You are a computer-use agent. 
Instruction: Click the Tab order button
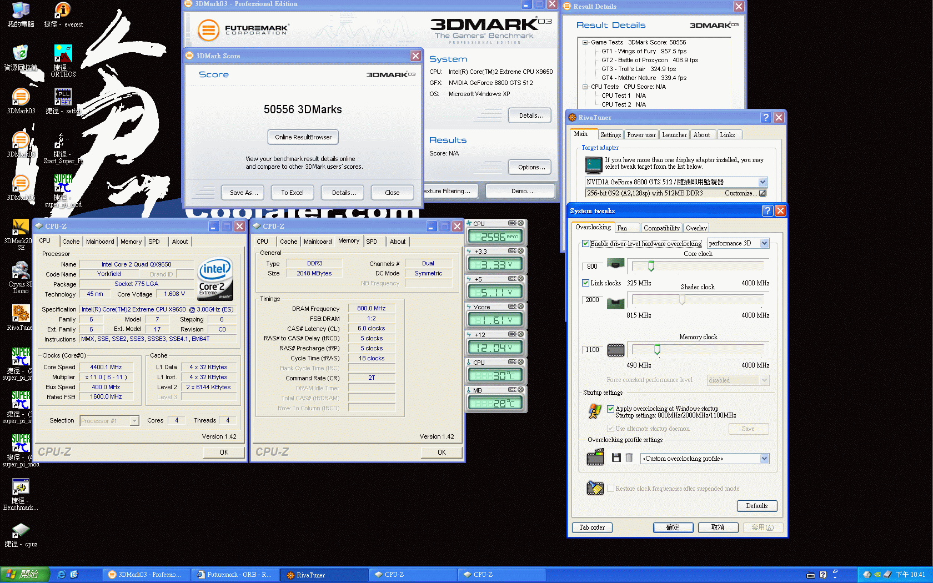point(592,527)
